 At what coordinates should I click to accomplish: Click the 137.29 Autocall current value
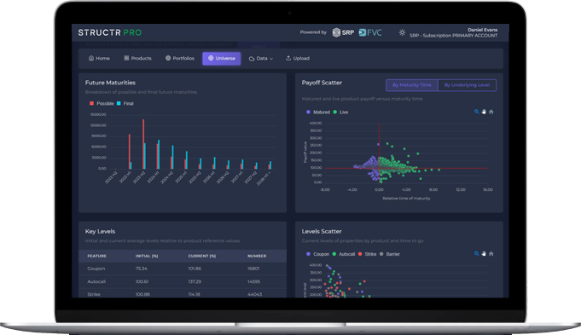(x=195, y=281)
